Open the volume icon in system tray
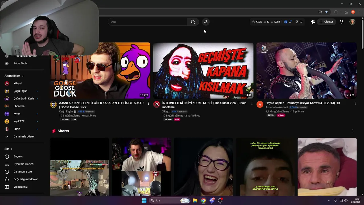Screen dimensions: 364x205 [x=346, y=200]
